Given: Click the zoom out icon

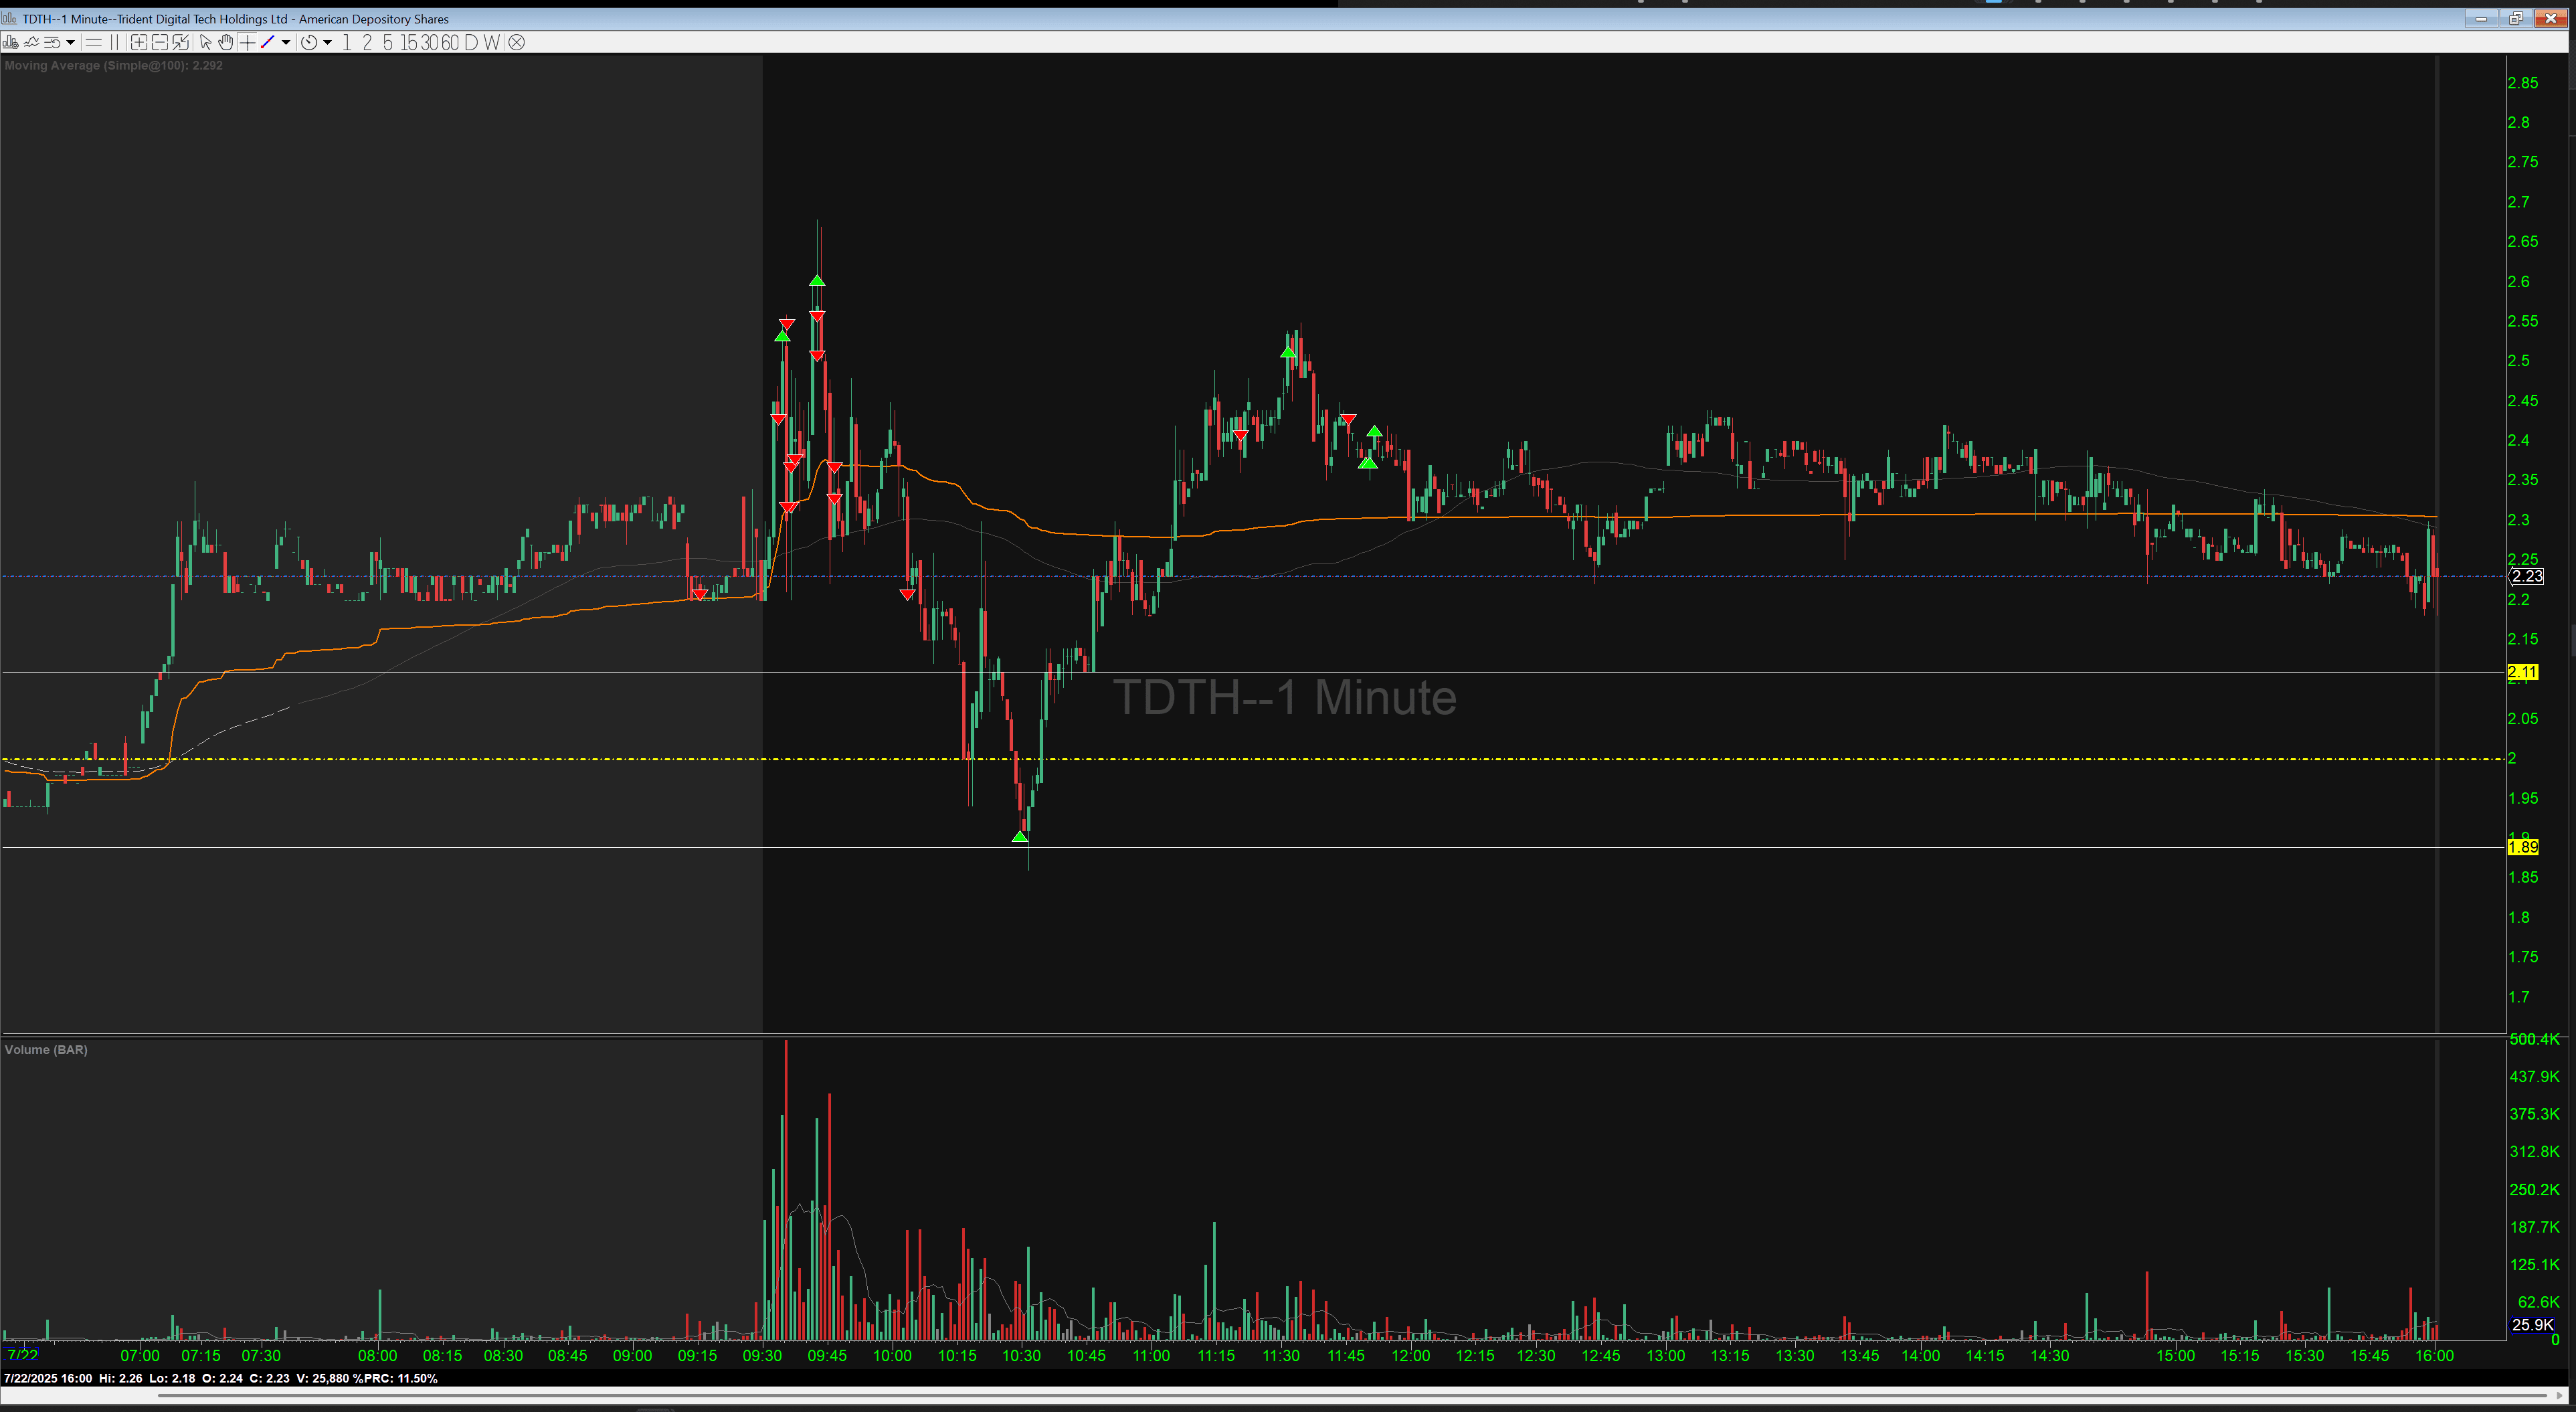Looking at the screenshot, I should pos(160,42).
